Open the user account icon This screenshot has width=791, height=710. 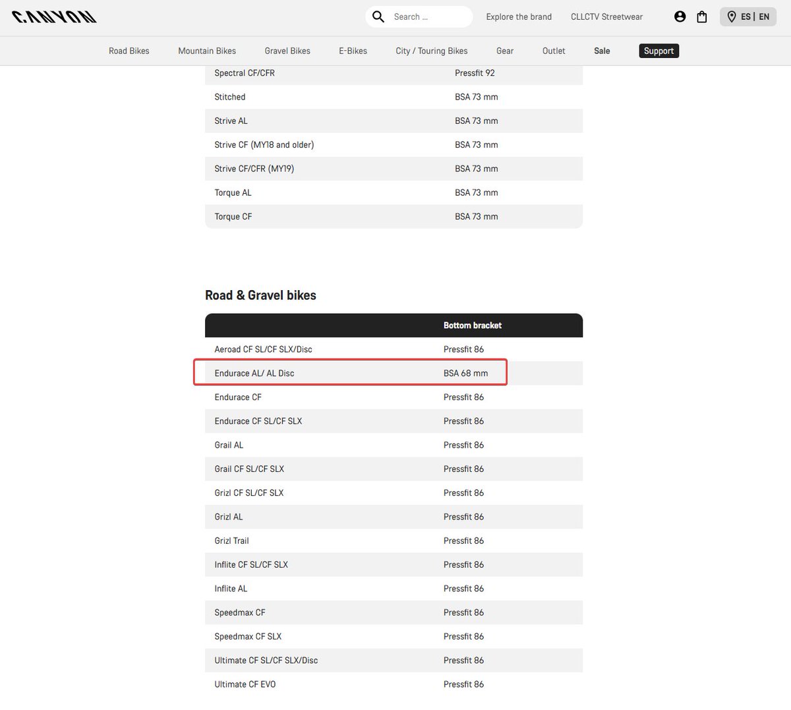(680, 16)
